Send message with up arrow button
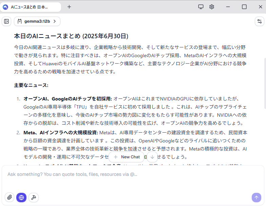The image size is (266, 207). point(256,198)
